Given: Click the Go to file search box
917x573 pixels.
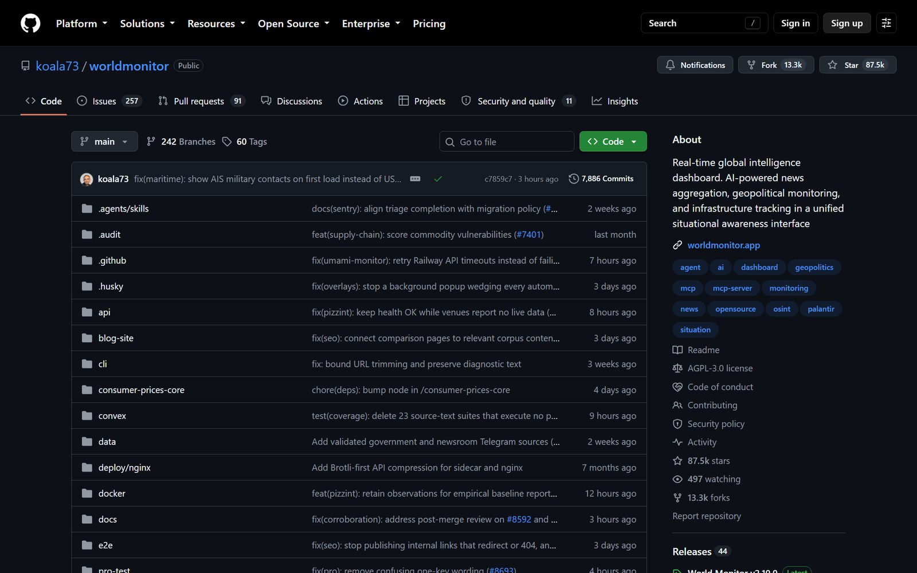Looking at the screenshot, I should click(507, 142).
